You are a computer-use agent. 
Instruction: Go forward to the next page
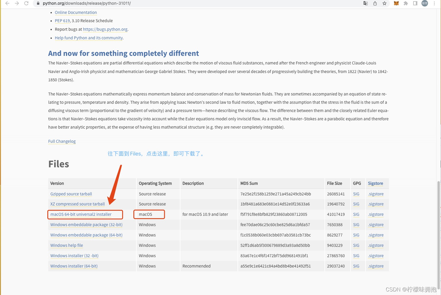(17, 3)
